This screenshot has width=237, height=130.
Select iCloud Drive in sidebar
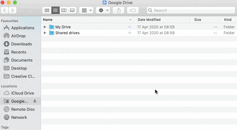point(22,93)
